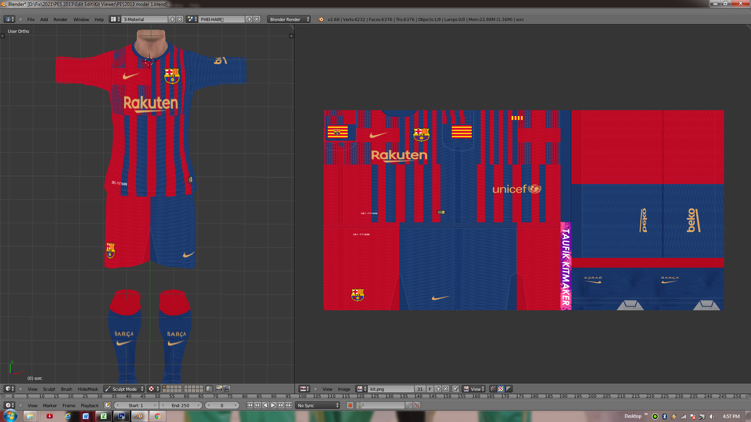Click the delete keyframe icon
Viewport: 751px width, 422px height.
coord(417,406)
